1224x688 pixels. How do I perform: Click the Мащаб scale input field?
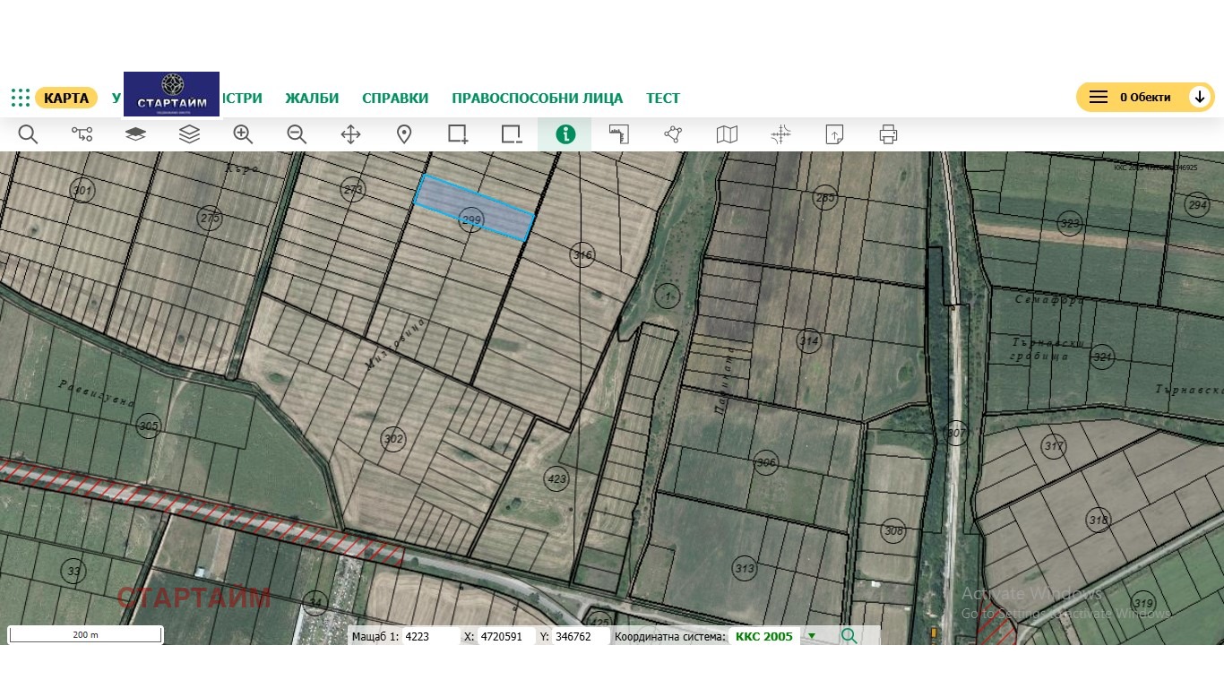pos(430,636)
